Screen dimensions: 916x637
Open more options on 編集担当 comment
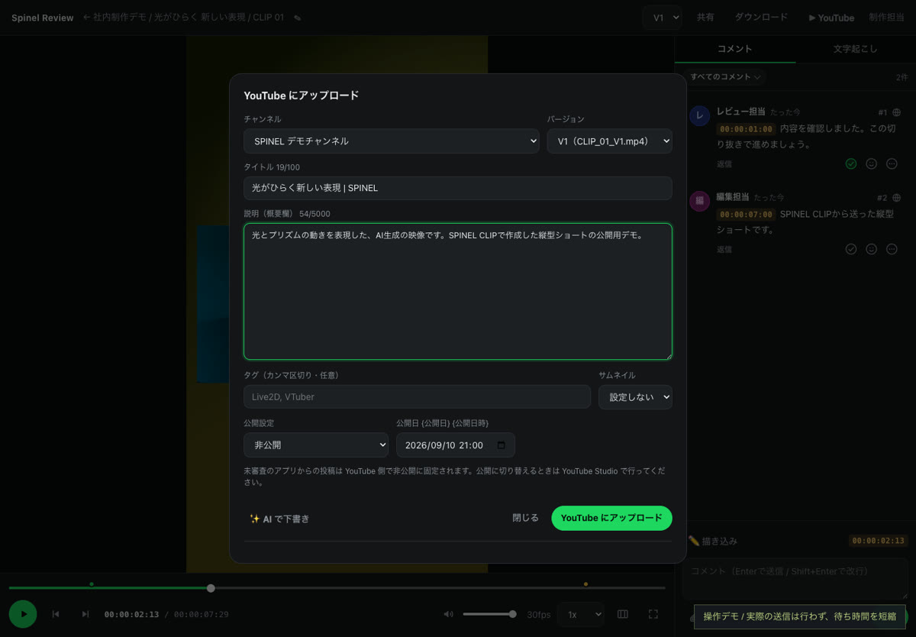pos(892,250)
